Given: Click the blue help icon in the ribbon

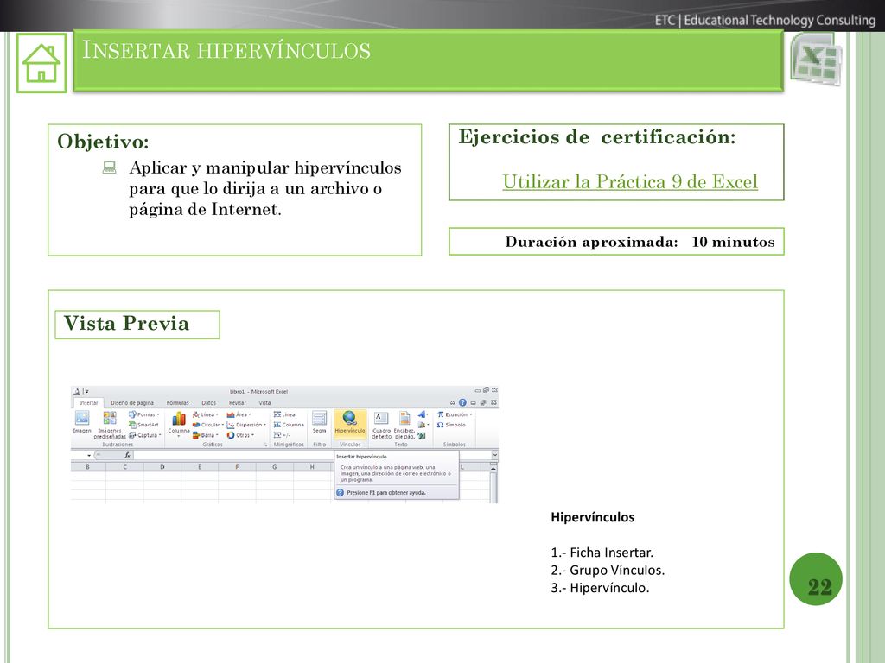Looking at the screenshot, I should [x=463, y=402].
